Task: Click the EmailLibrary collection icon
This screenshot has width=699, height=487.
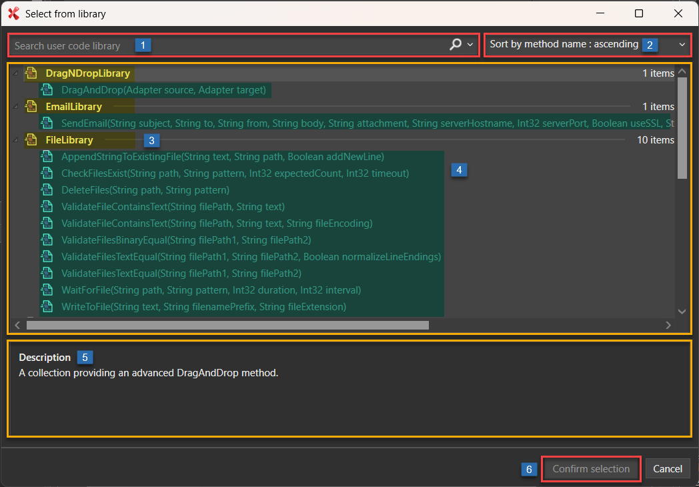Action: click(31, 107)
